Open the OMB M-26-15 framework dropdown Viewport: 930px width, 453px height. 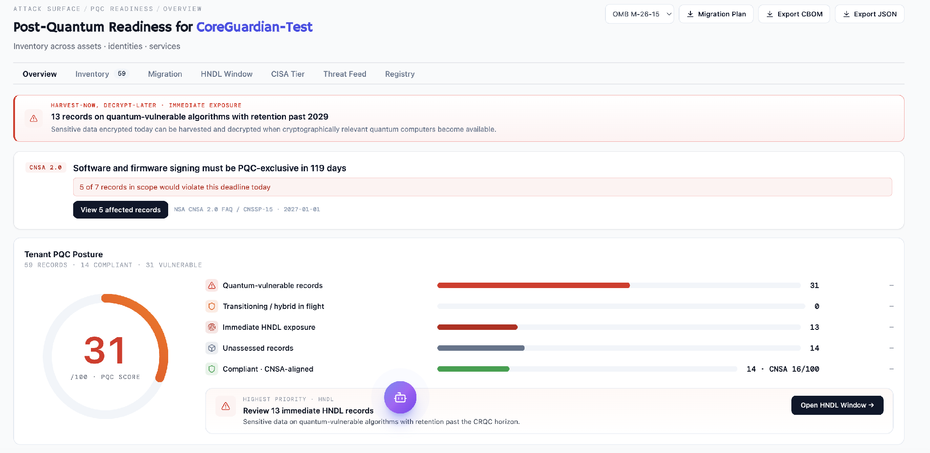tap(640, 14)
